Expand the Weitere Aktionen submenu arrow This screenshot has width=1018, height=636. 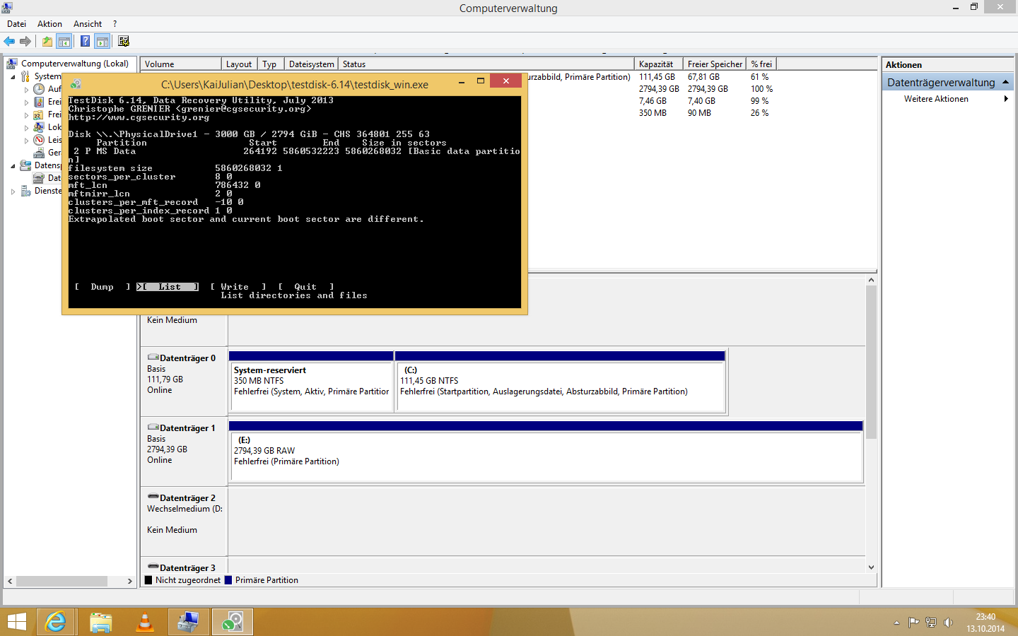[1006, 99]
